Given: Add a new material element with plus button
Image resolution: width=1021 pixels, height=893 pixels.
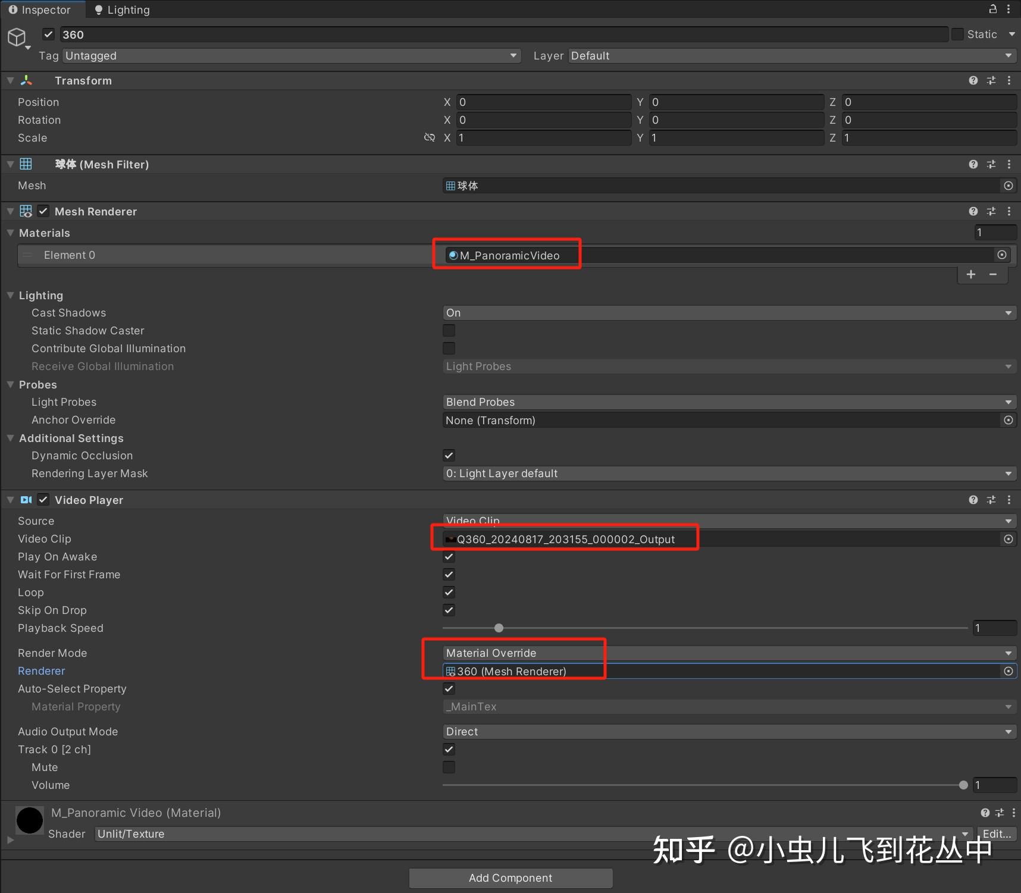Looking at the screenshot, I should click(971, 274).
